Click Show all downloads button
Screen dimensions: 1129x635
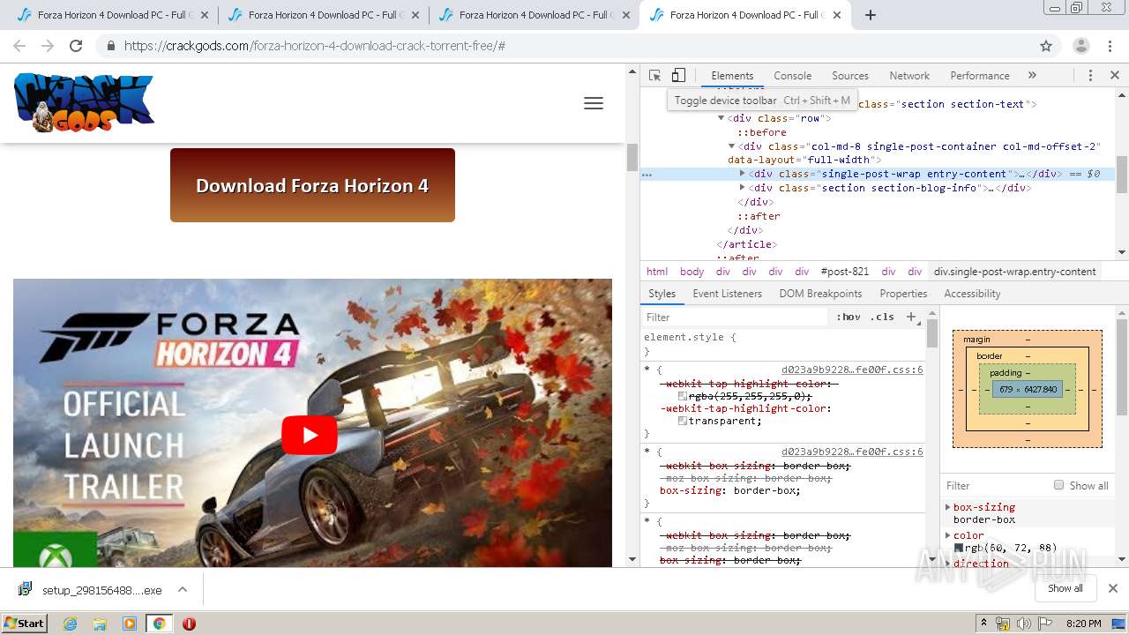tap(1065, 588)
